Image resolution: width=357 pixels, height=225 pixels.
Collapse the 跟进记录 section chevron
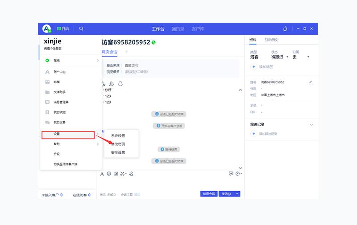[x=311, y=125]
